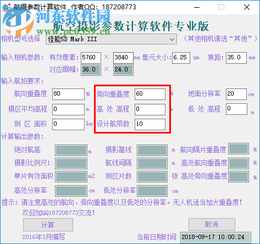Minimize the window

tap(197, 7)
